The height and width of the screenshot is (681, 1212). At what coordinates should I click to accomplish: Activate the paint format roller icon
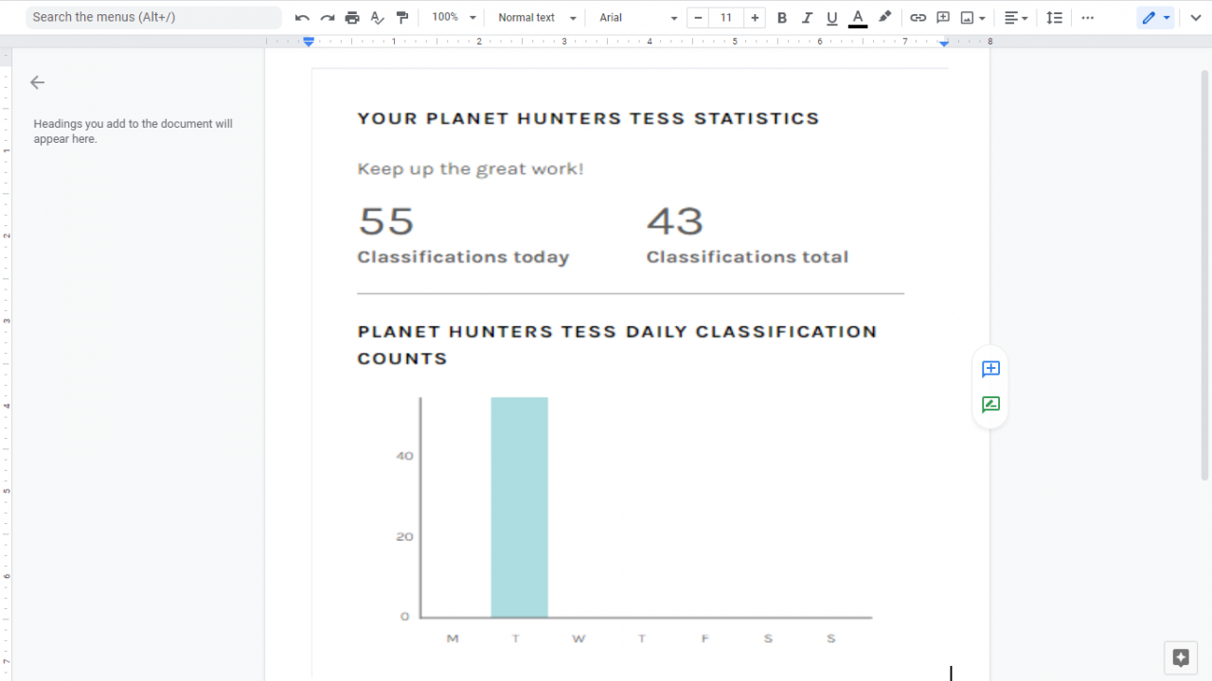pyautogui.click(x=402, y=17)
